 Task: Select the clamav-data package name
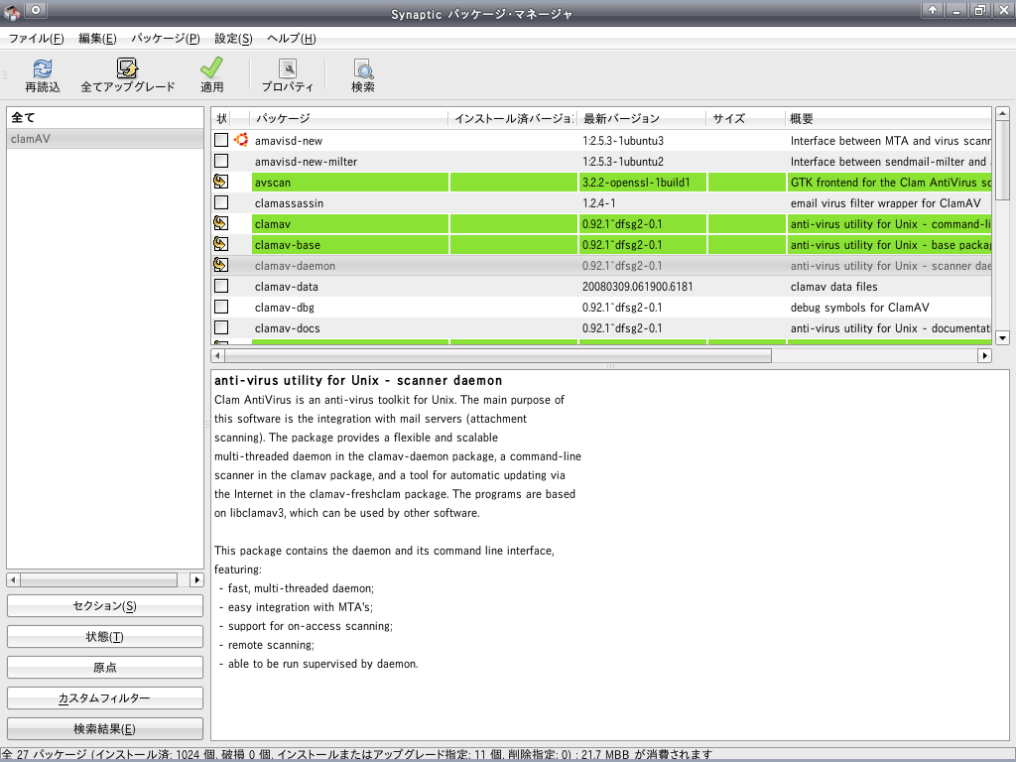tap(287, 287)
